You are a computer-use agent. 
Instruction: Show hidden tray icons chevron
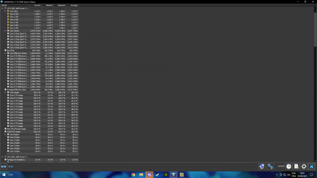pos(277,175)
